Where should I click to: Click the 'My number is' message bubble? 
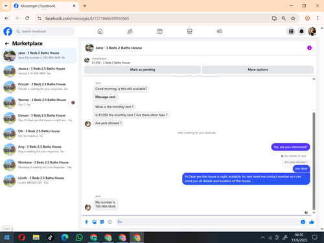(x=106, y=204)
